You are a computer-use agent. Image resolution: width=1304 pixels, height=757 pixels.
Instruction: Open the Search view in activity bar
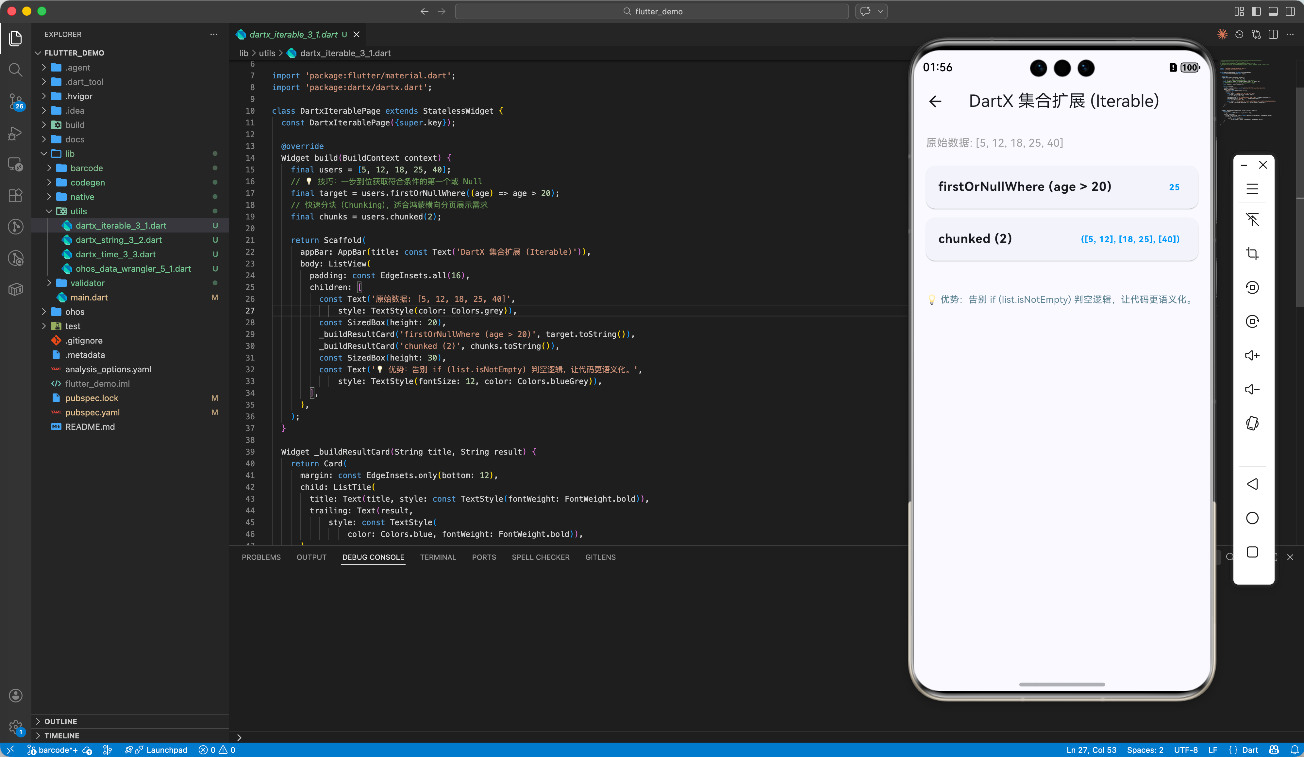(x=16, y=69)
